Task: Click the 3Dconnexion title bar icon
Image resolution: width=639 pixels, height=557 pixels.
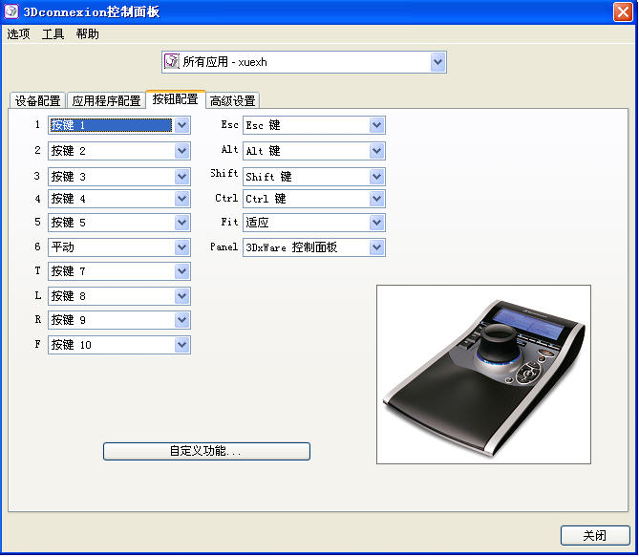Action: tap(11, 11)
